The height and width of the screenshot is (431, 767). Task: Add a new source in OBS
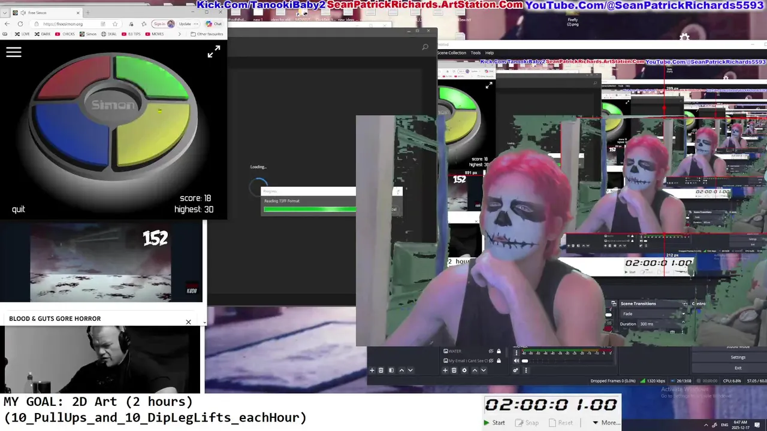click(445, 370)
